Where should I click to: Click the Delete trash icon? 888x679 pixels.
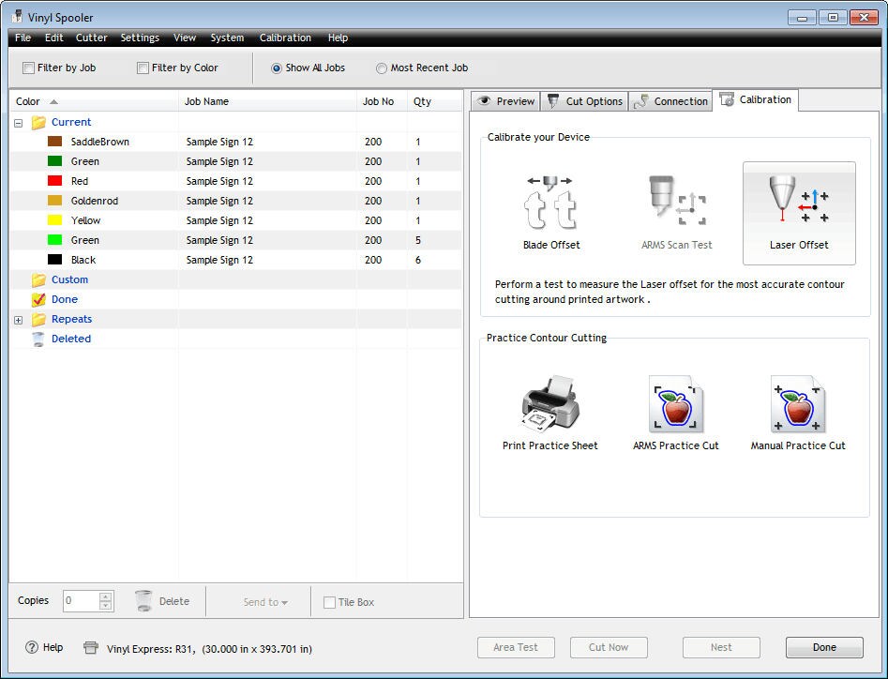143,600
